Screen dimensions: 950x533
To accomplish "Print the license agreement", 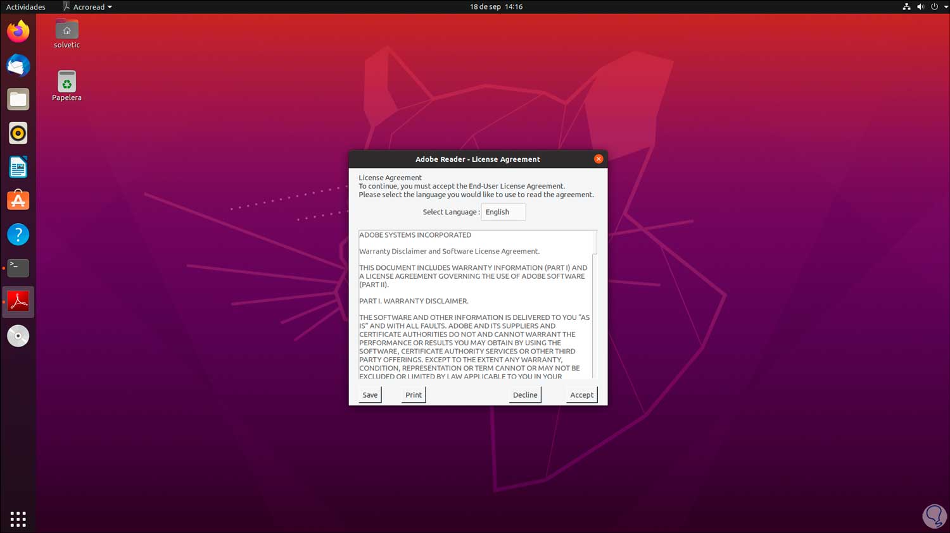I will (414, 395).
